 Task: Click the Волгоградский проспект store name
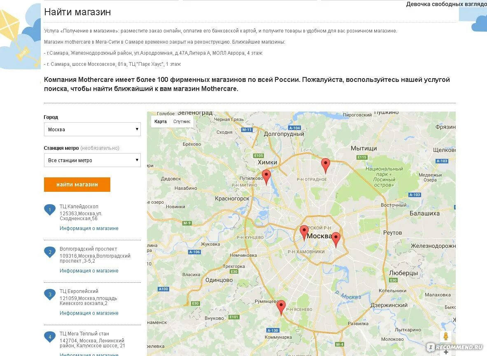tap(88, 249)
